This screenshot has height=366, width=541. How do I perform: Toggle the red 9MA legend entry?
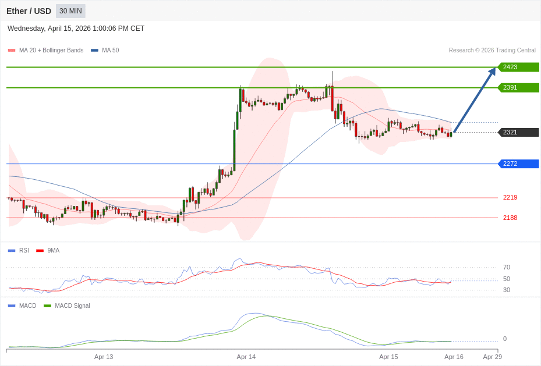point(48,251)
